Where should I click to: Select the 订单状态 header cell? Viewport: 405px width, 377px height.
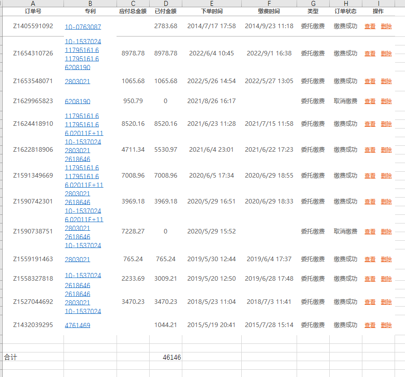tap(346, 11)
